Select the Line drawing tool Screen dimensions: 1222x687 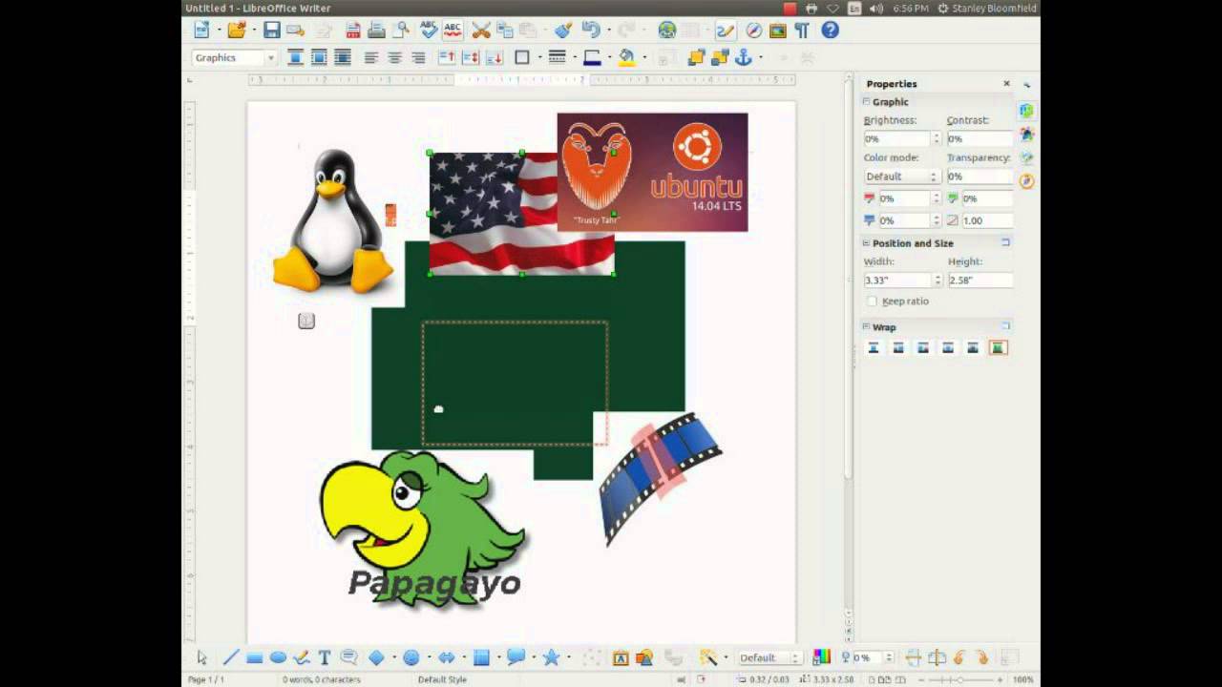(231, 657)
